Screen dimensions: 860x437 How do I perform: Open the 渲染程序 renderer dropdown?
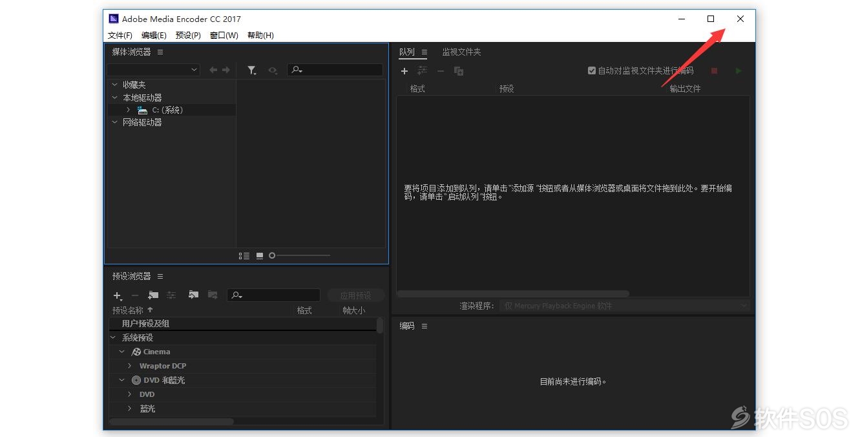tap(625, 306)
